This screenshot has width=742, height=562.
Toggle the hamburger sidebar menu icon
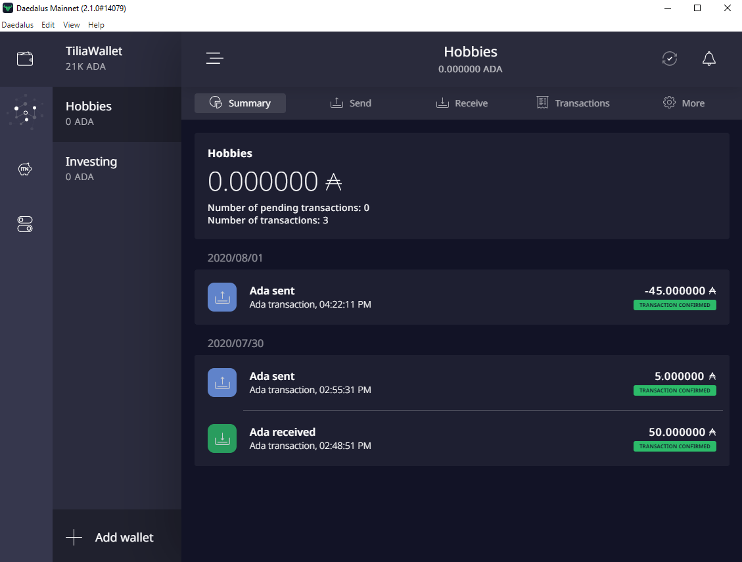[x=214, y=59]
